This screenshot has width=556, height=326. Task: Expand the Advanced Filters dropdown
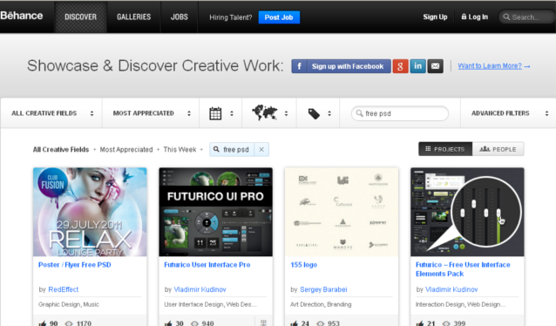point(508,113)
